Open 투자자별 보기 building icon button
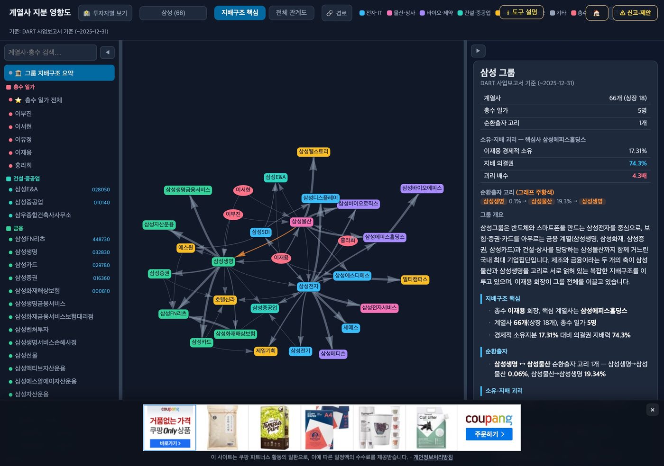This screenshot has width=664, height=466. pos(105,13)
